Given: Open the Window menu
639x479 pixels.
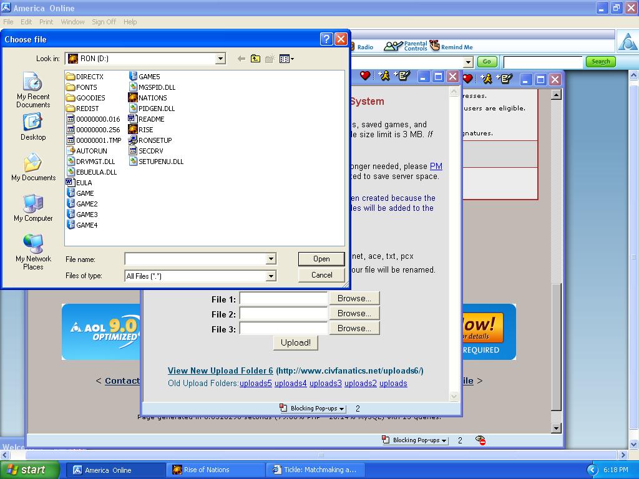Looking at the screenshot, I should tap(72, 22).
